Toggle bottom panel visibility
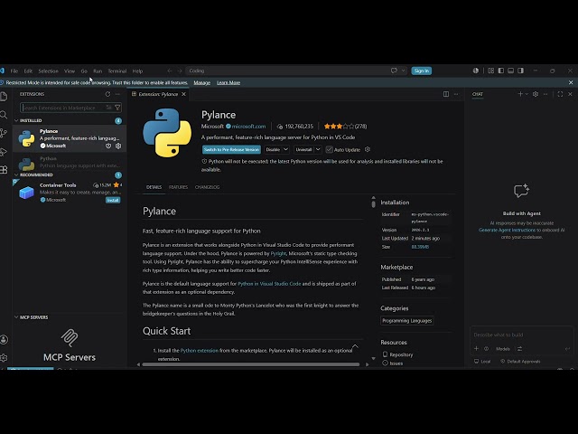The height and width of the screenshot is (434, 578). (511, 71)
